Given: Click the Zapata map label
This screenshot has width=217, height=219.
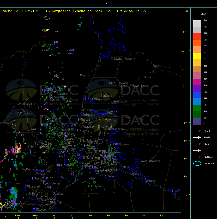Looking at the screenshot, I should pyautogui.click(x=58, y=194).
